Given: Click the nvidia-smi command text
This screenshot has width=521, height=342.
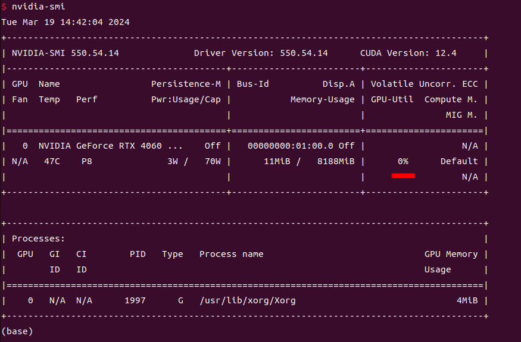Looking at the screenshot, I should point(38,7).
